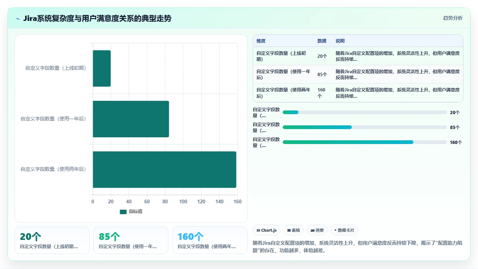Viewport: 478px width, 269px height.
Task: Click the 使用一年后 bar in chart
Action: (x=131, y=119)
